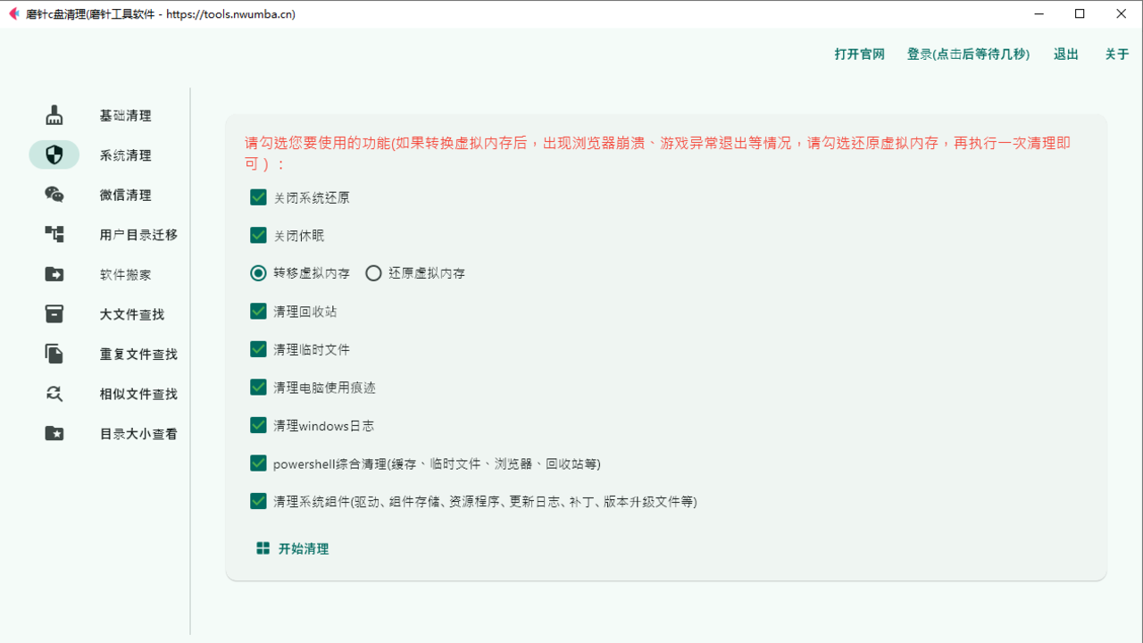Uncheck the 关闭休眠 checkbox

point(258,235)
